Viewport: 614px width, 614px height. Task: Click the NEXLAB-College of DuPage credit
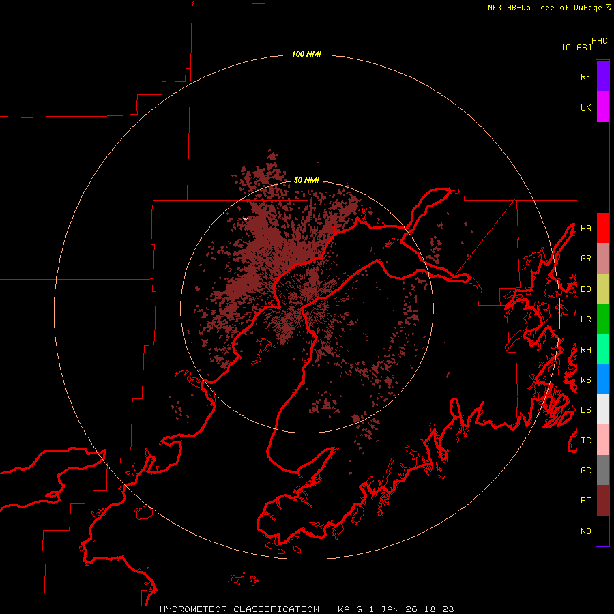[544, 8]
